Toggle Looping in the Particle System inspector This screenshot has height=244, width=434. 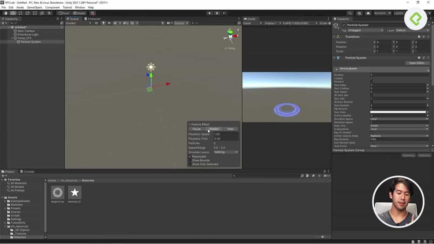[x=371, y=78]
